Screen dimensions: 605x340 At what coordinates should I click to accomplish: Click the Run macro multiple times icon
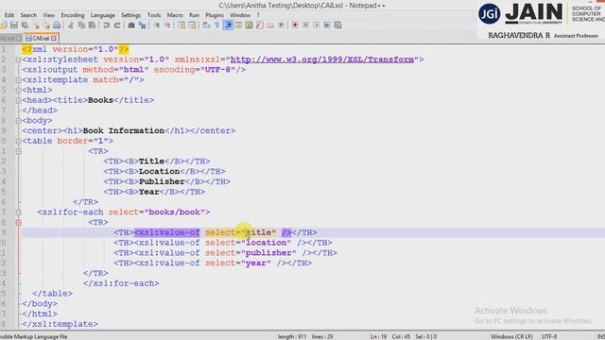coord(327,25)
